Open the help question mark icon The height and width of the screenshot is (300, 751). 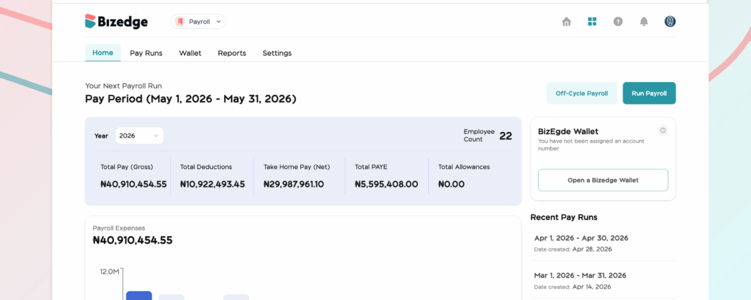[x=618, y=22]
